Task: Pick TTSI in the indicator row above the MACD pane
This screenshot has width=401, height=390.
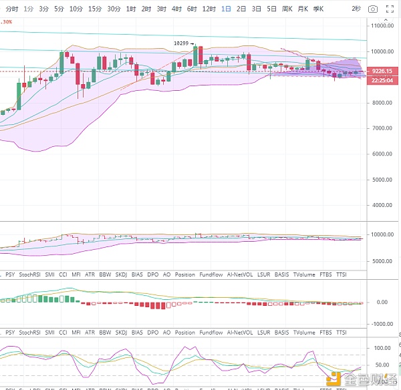Action: [x=342, y=274]
